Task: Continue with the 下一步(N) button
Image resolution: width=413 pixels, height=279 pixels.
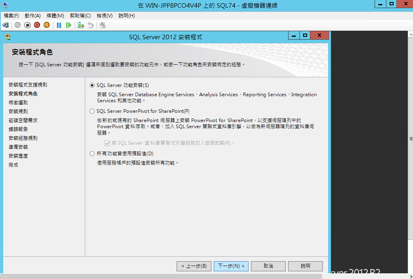Action: 231,266
